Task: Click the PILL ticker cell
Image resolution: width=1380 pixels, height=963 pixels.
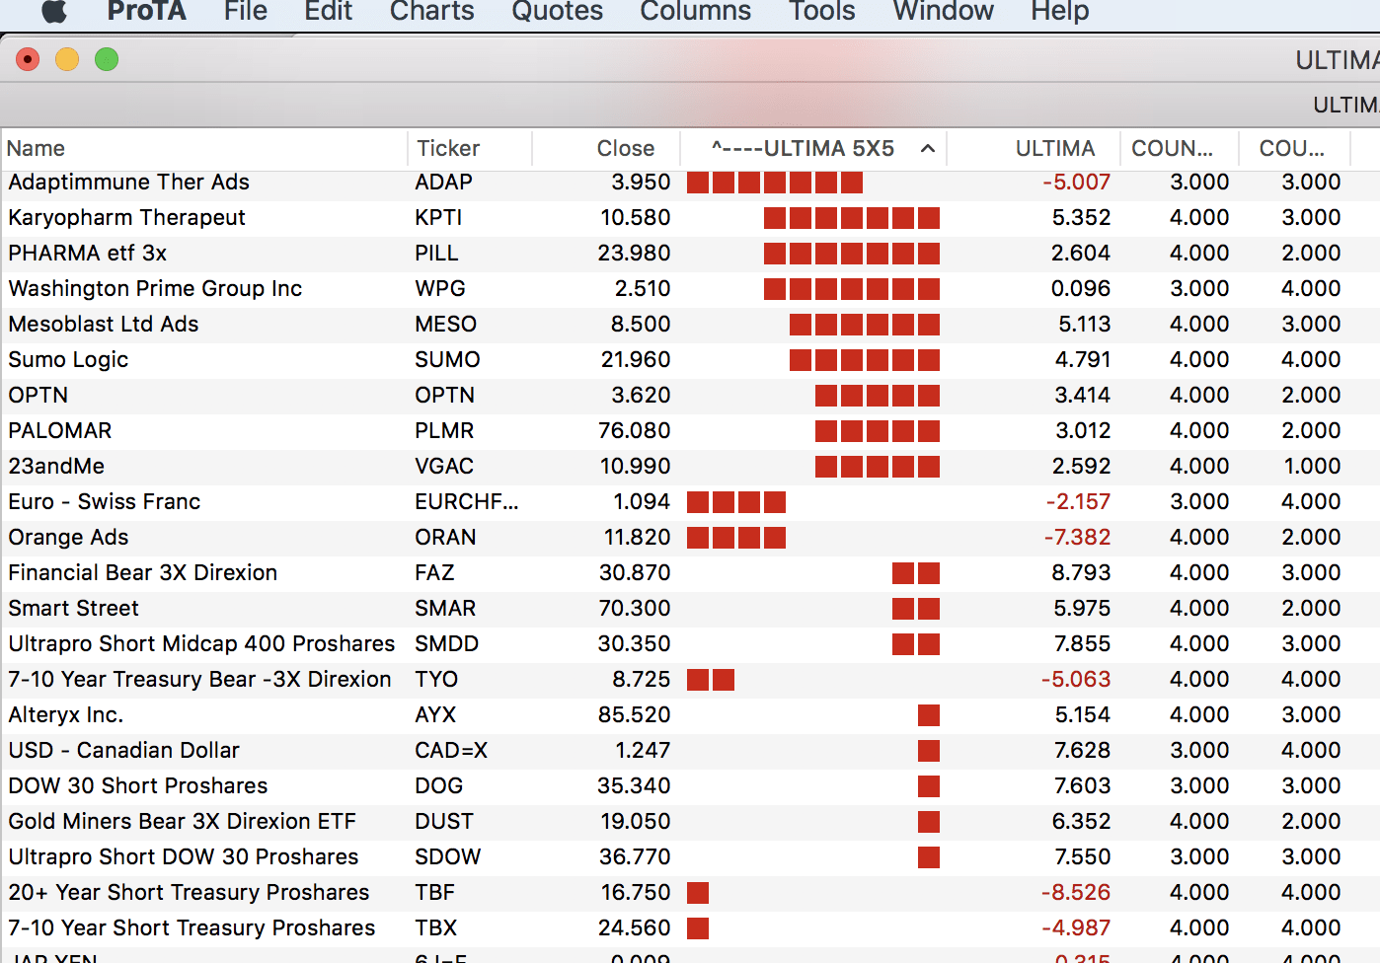Action: point(436,254)
